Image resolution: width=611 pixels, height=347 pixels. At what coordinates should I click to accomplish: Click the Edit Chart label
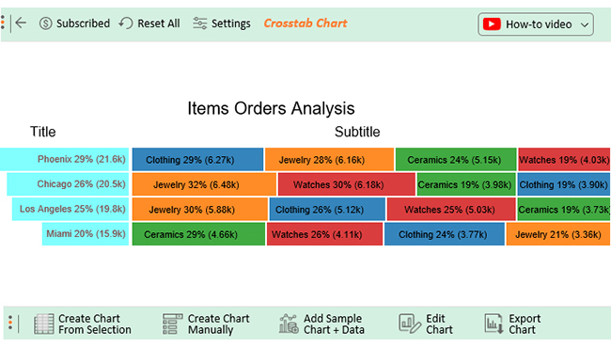click(439, 324)
